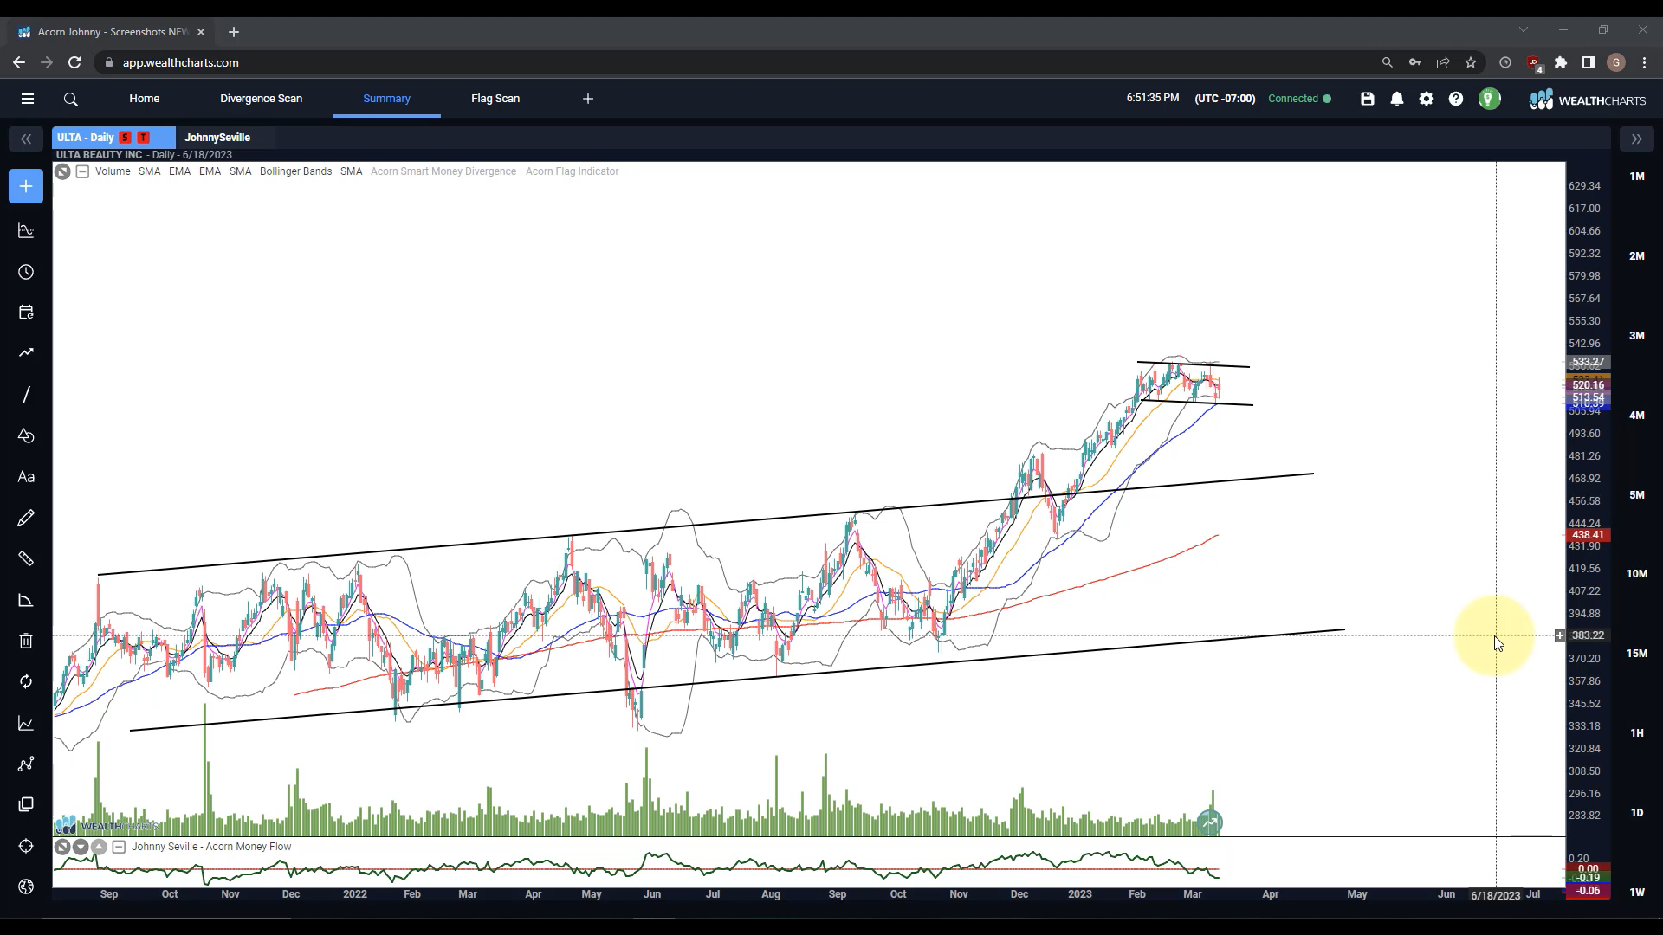Screen dimensions: 1663x935
Task: Open the symbol search magnifier
Action: coord(71,100)
